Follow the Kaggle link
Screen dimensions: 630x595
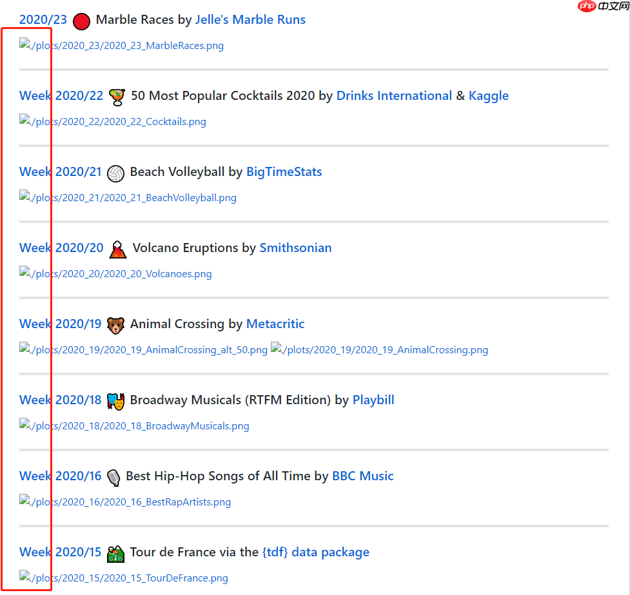tap(488, 96)
